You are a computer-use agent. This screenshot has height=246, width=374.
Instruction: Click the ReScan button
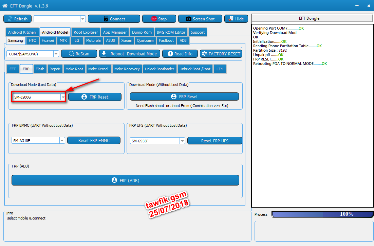[x=79, y=54]
